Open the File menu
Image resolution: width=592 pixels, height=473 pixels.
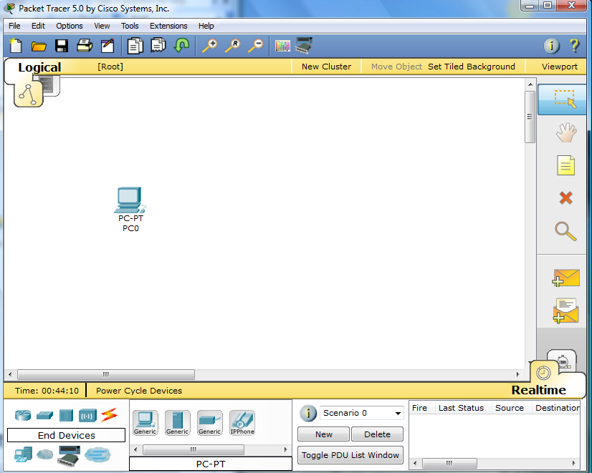pos(14,26)
